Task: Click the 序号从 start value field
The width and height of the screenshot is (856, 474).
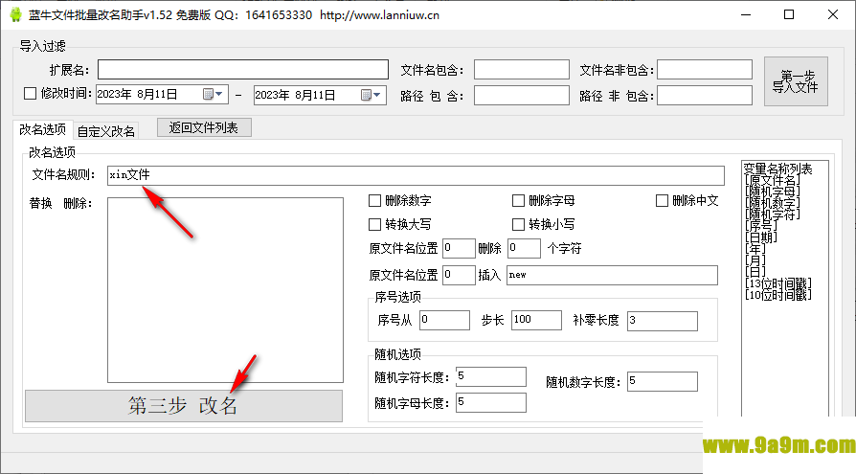Action: [444, 320]
